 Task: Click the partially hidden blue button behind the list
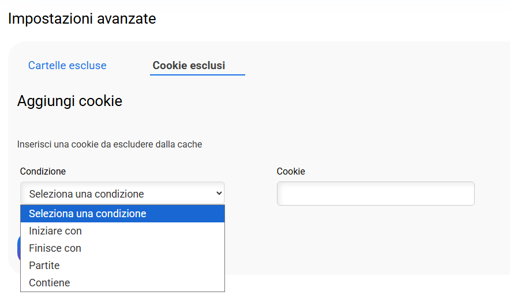point(18,249)
